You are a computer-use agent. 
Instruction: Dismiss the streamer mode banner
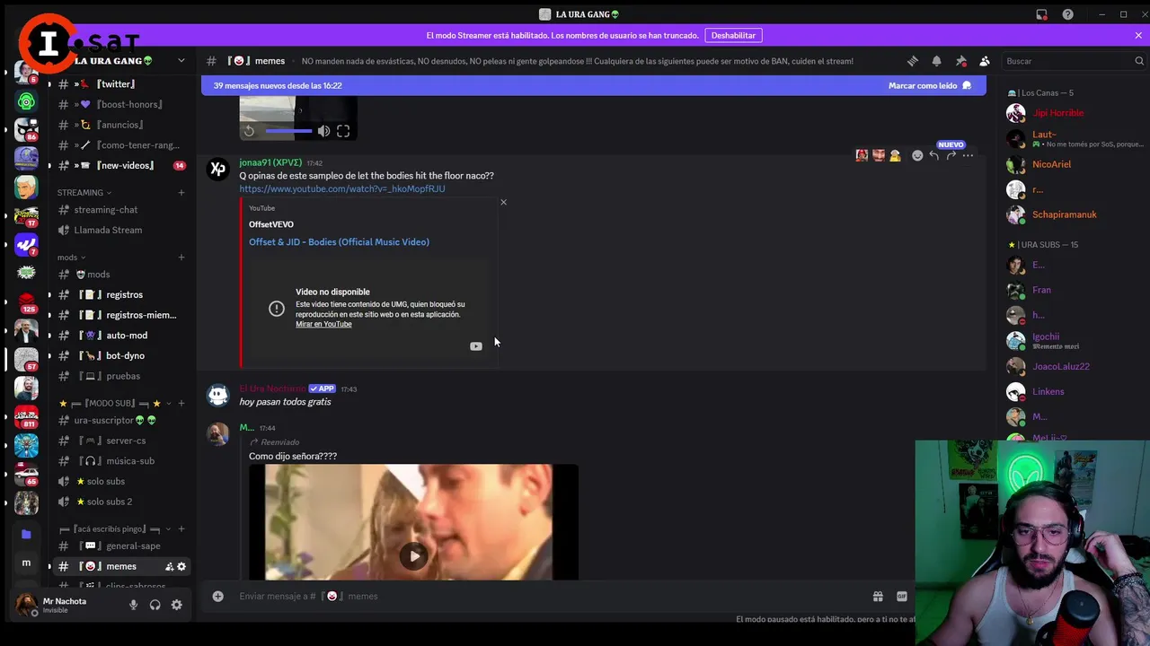[1138, 36]
